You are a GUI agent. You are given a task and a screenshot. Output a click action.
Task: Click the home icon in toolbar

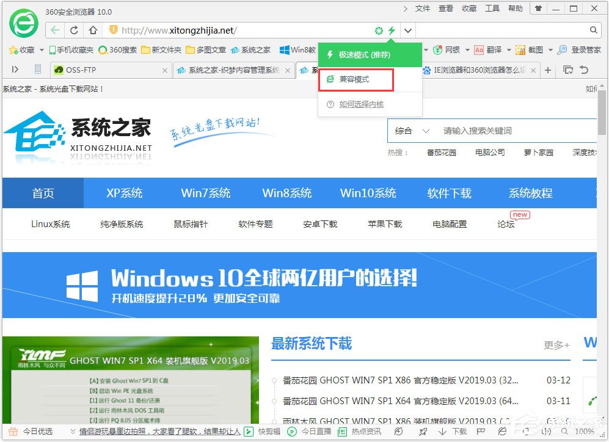92,29
